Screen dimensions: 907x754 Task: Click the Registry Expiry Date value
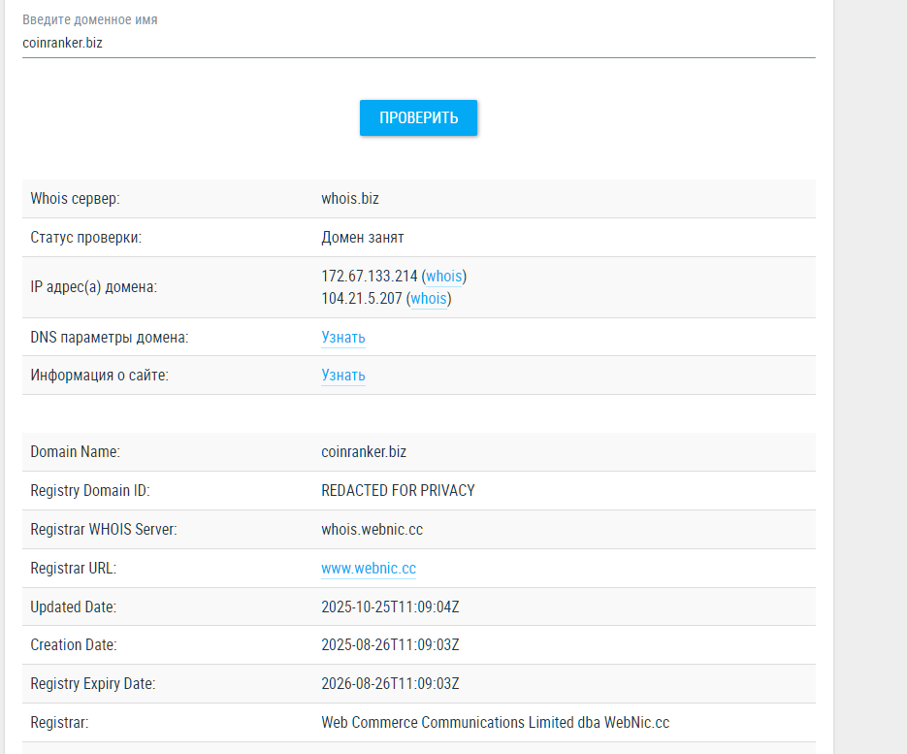[389, 683]
